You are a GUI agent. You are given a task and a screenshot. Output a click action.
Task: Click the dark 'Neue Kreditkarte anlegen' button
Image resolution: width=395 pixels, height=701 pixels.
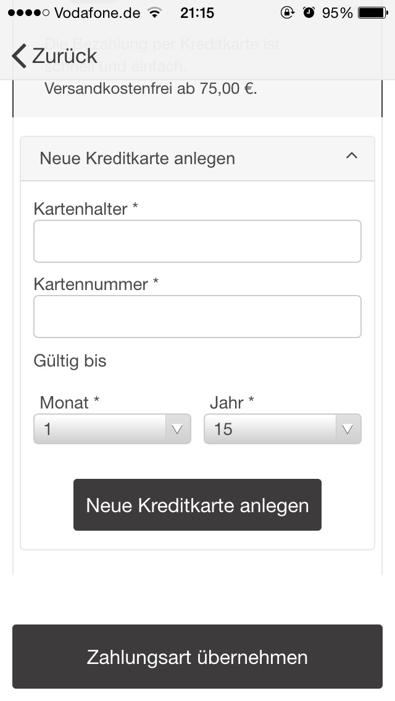197,505
